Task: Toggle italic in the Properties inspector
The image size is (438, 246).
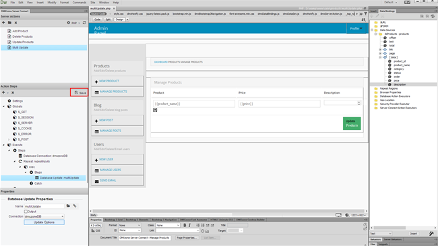Action: 189,225
